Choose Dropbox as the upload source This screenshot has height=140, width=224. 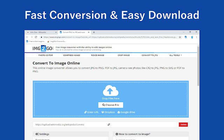[x=108, y=112]
